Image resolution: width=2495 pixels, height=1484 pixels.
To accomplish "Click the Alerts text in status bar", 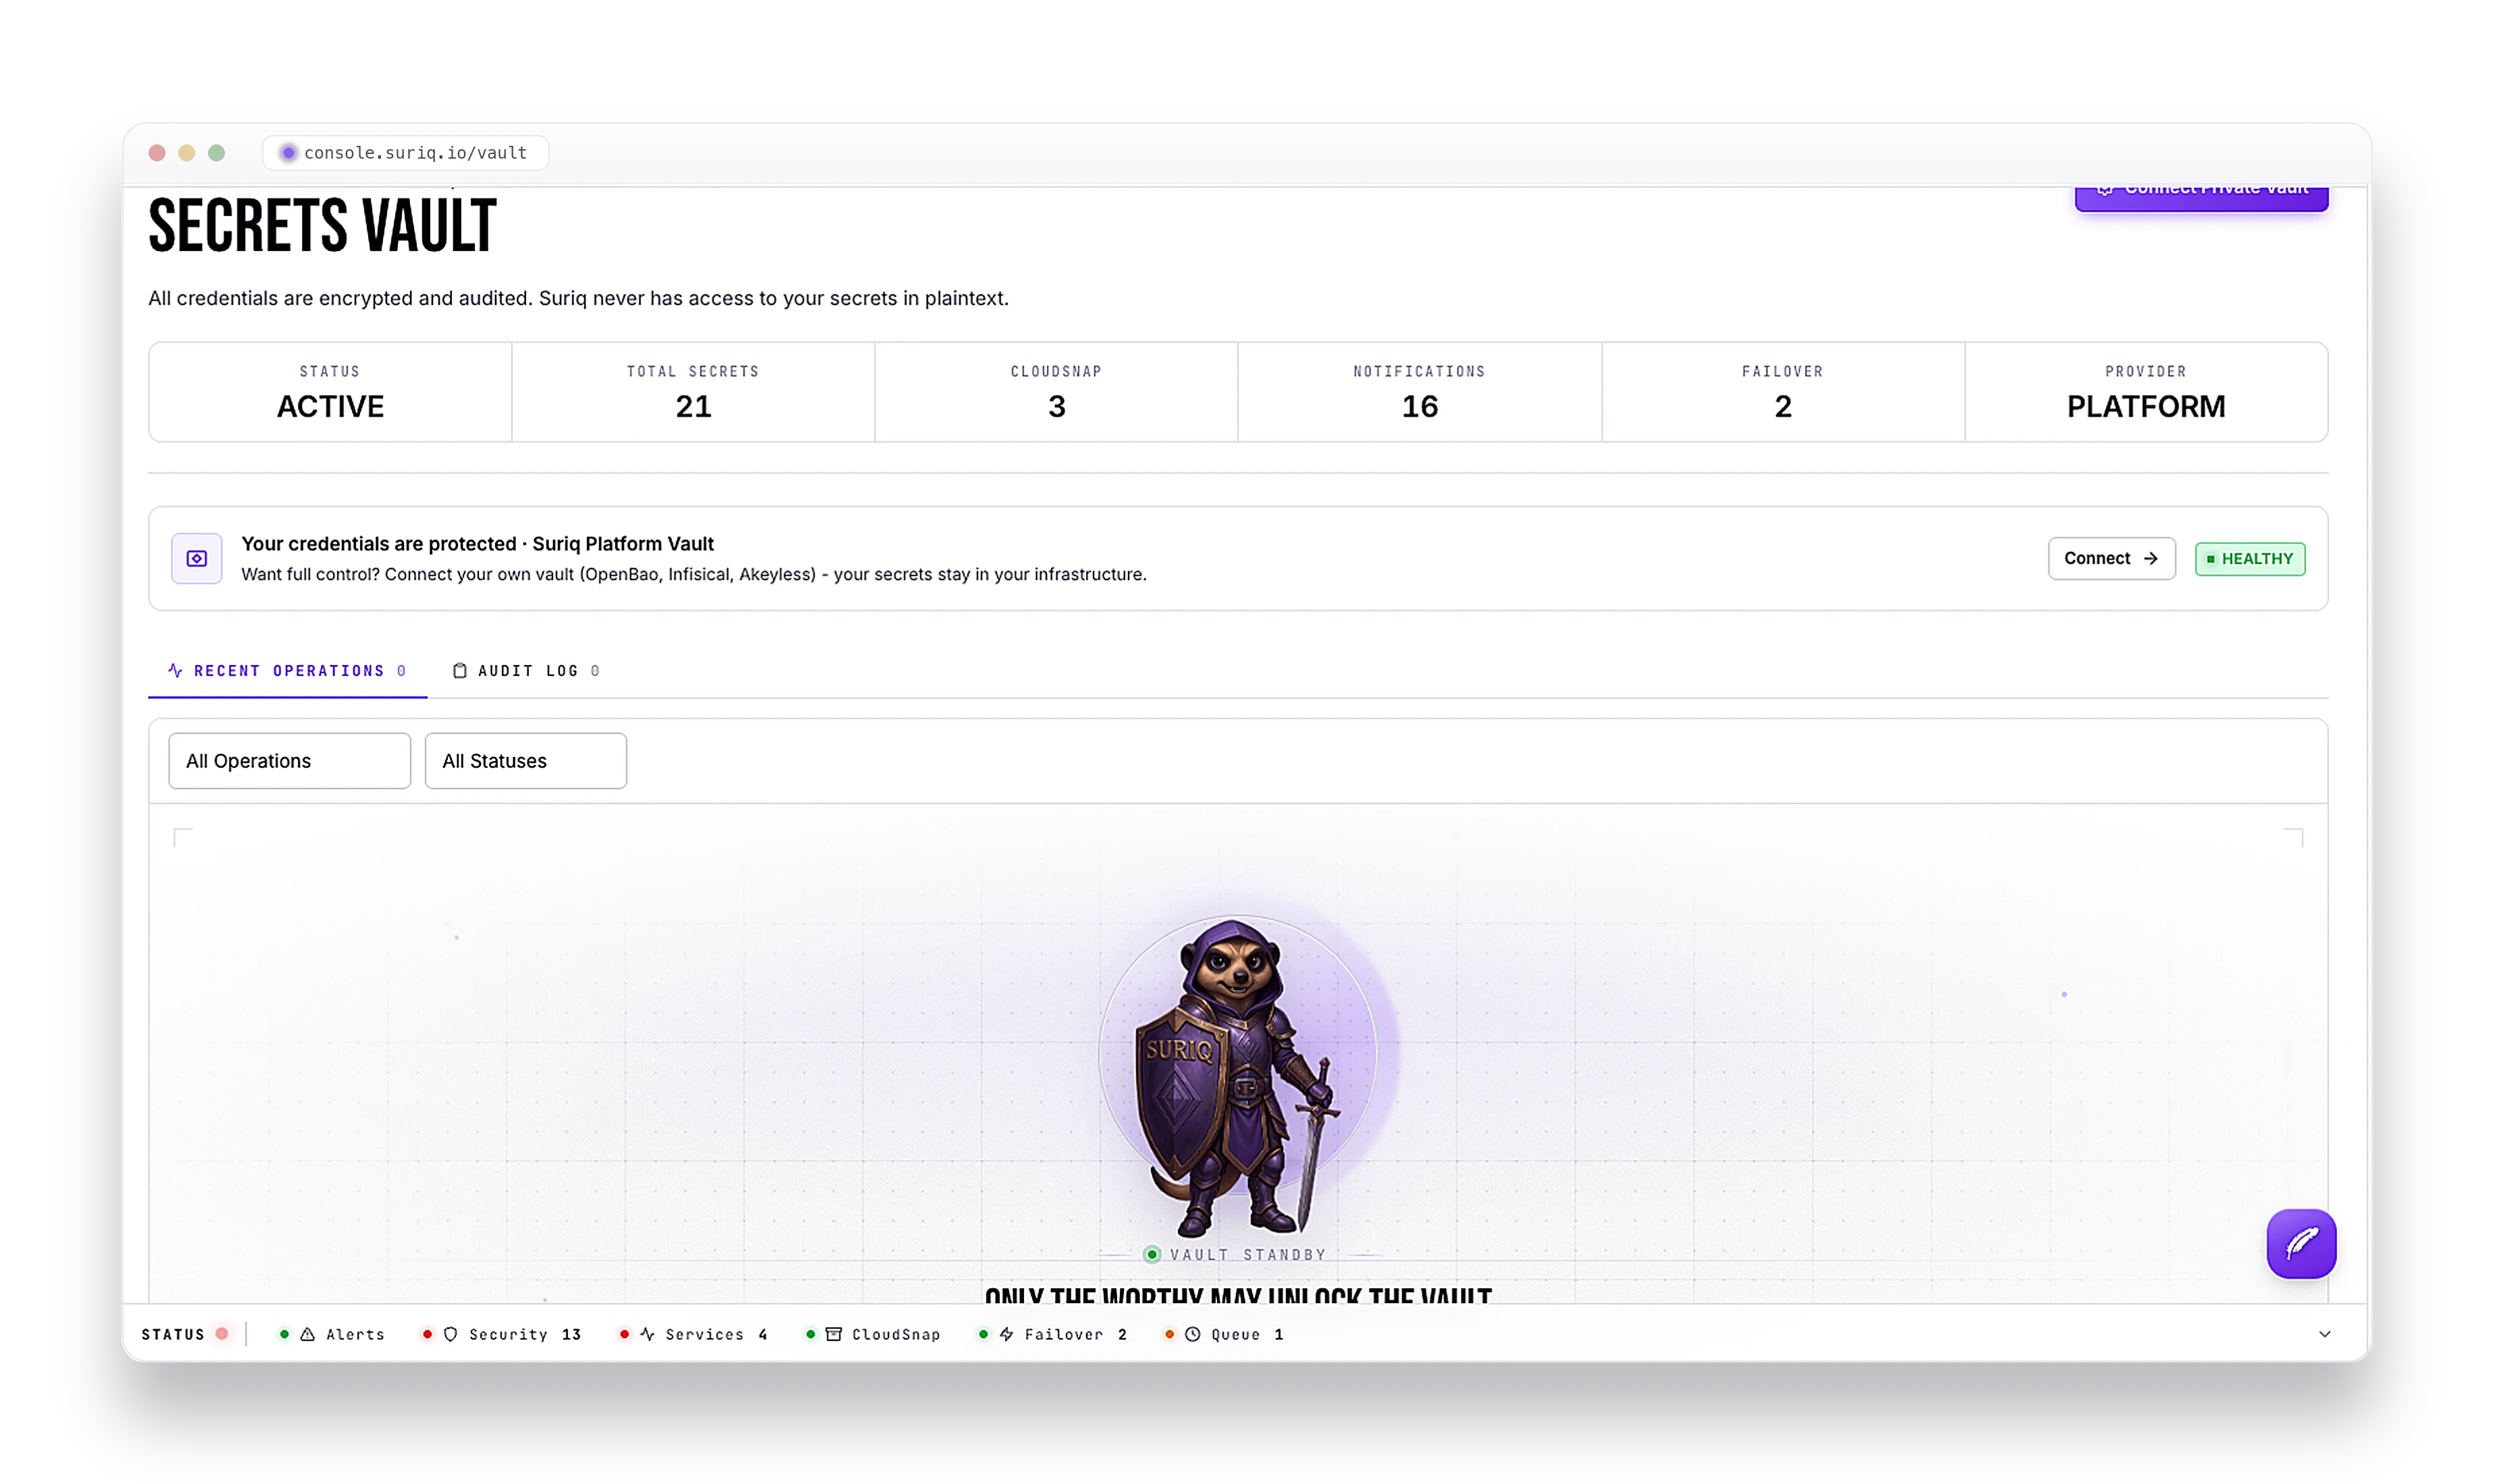I will pos(355,1334).
